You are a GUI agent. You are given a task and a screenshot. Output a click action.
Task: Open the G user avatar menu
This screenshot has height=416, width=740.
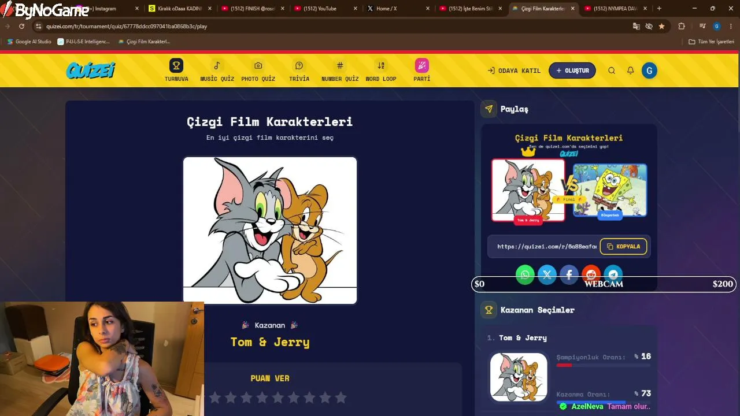649,70
